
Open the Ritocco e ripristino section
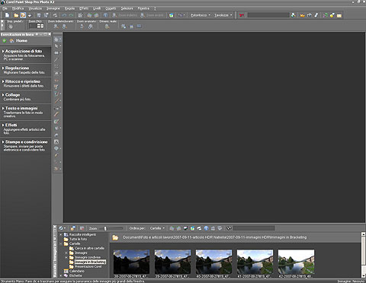(23, 81)
